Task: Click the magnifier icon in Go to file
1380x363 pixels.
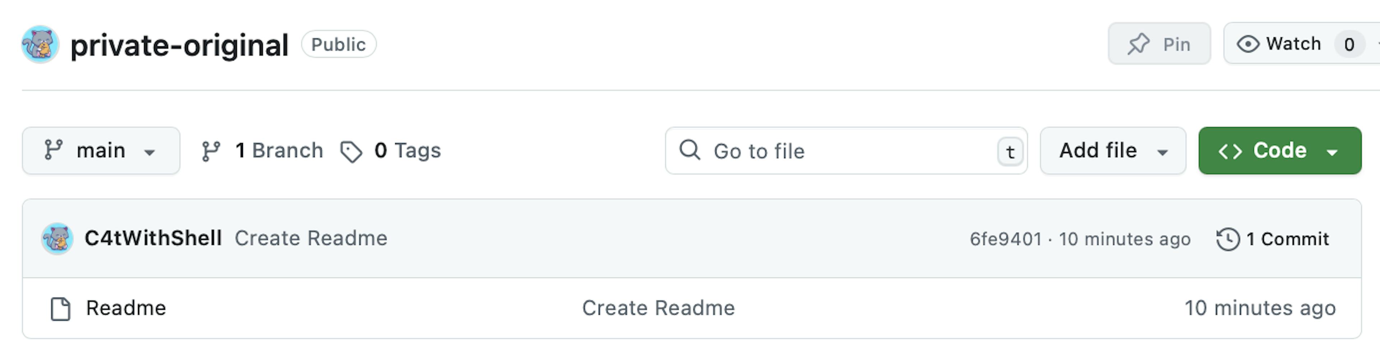Action: point(690,150)
